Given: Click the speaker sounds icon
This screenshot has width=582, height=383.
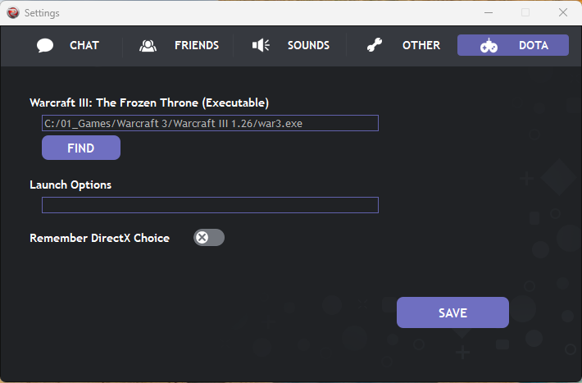Looking at the screenshot, I should point(261,45).
